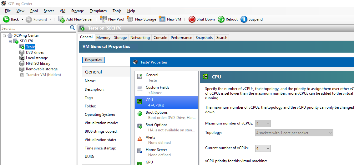Open the Server menu
This screenshot has width=354, height=165.
[x=49, y=11]
